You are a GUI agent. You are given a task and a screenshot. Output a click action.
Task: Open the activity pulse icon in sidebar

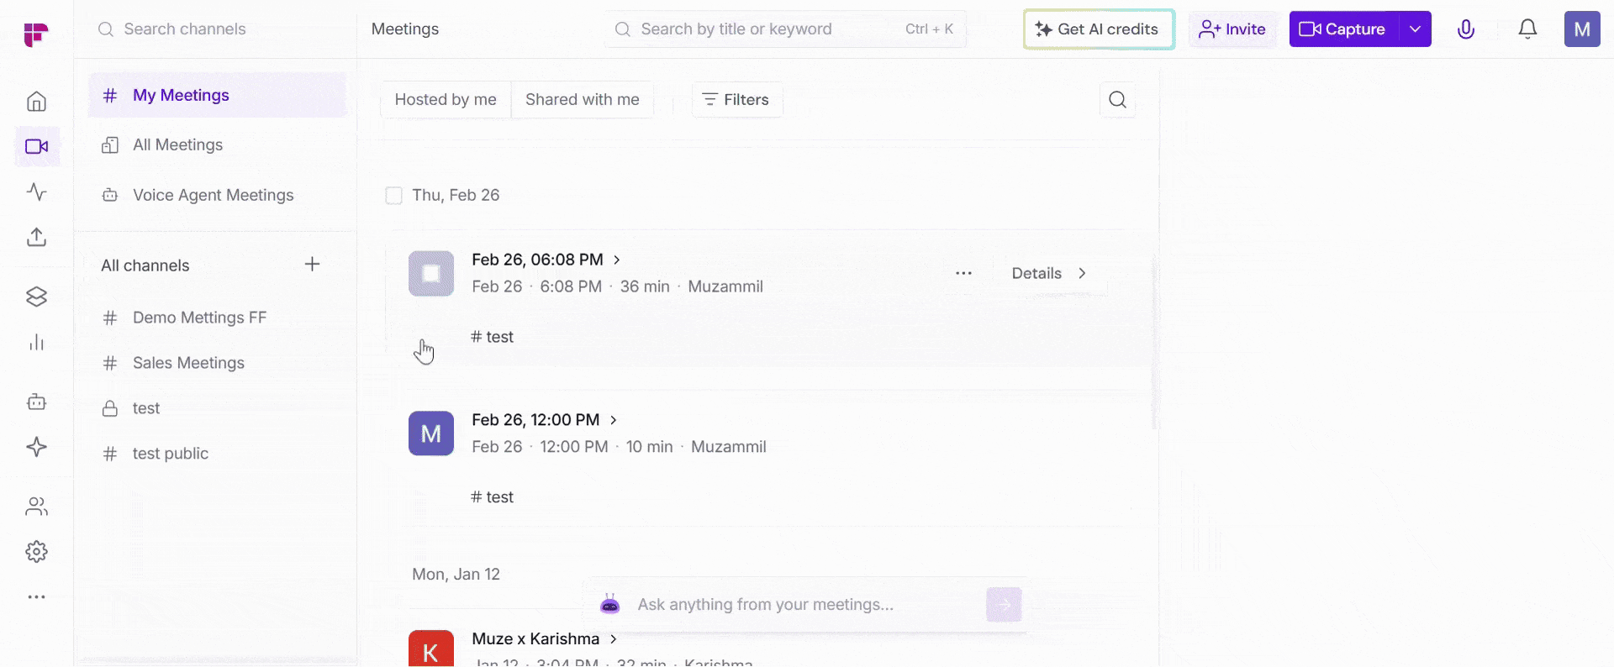coord(36,192)
